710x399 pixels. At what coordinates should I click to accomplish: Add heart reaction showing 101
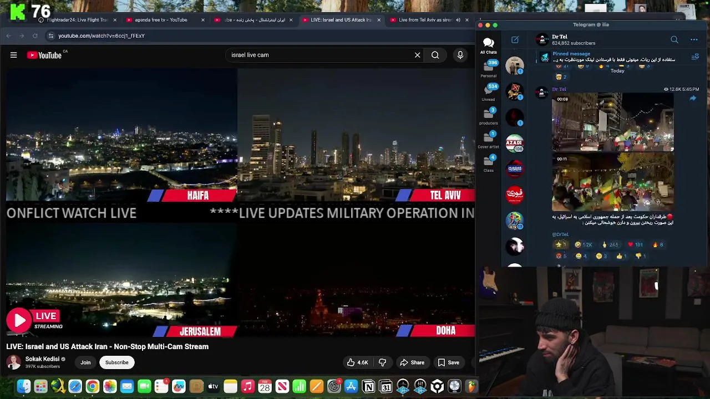635,244
